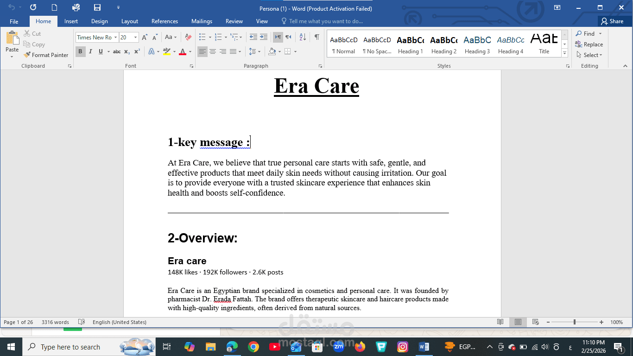
Task: Click the Clear All Formatting eraser icon
Action: click(188, 37)
